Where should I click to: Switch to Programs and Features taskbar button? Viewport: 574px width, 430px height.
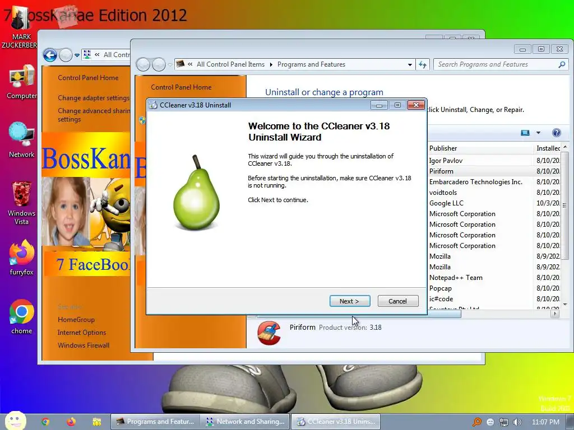[155, 422]
